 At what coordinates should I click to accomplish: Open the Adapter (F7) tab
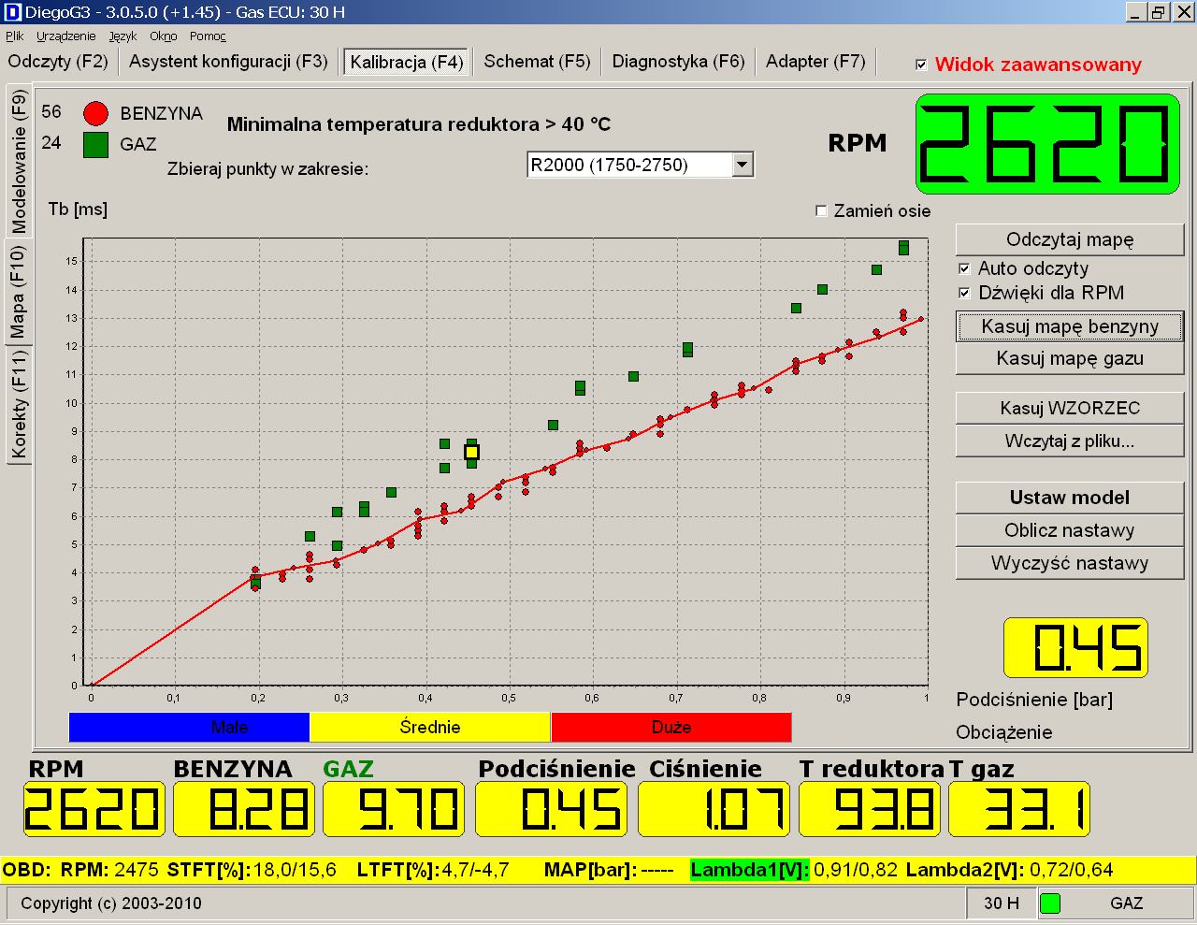pos(815,62)
